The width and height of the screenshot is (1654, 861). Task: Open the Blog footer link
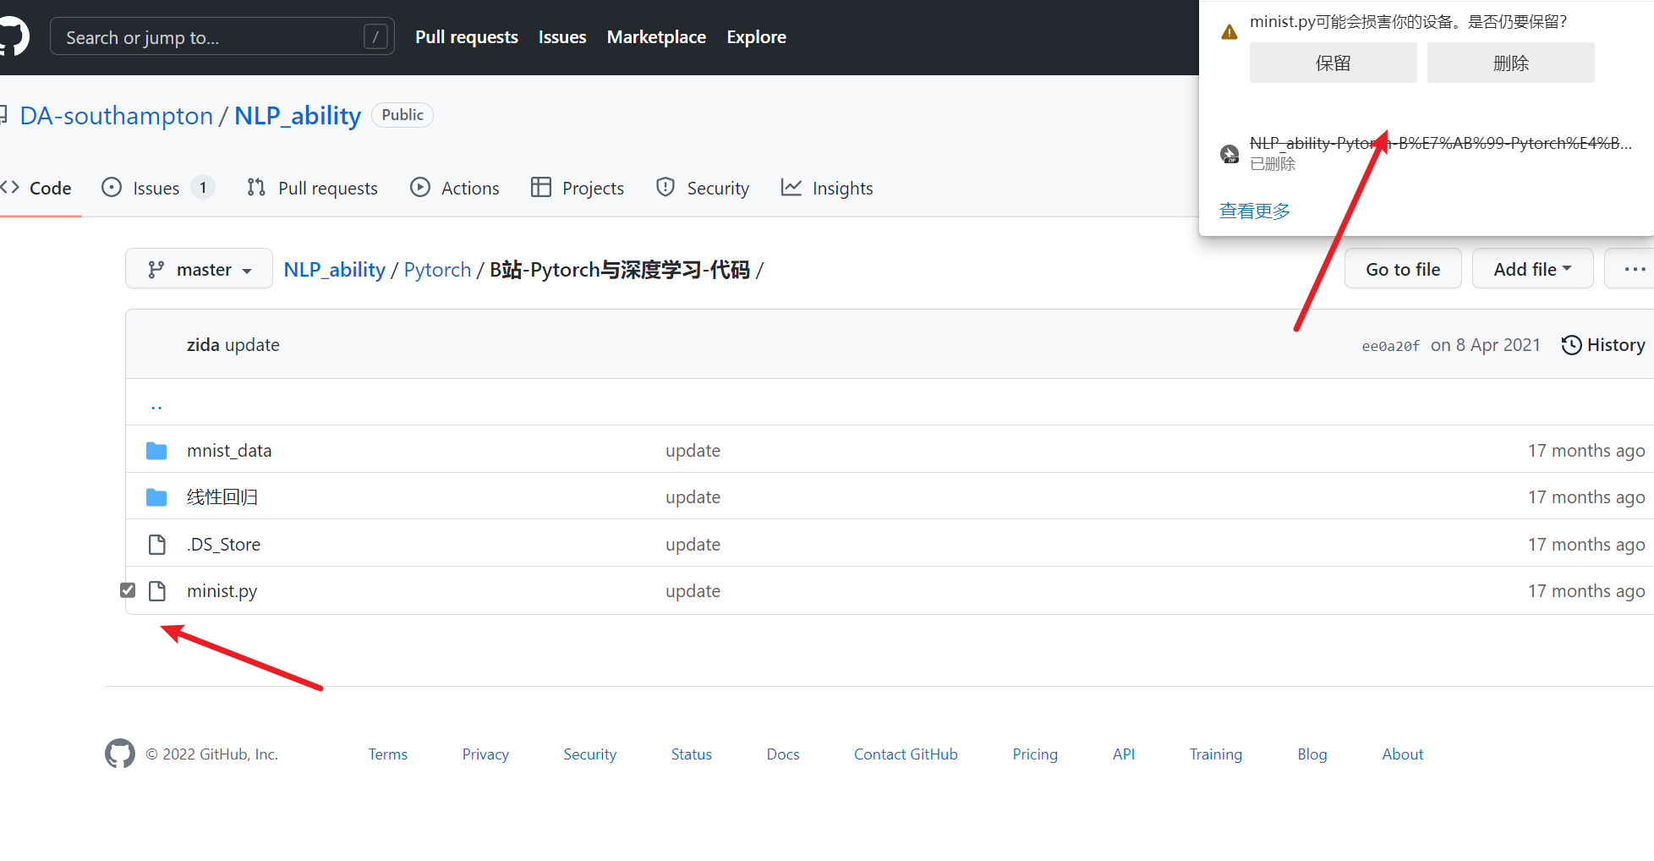(1312, 754)
